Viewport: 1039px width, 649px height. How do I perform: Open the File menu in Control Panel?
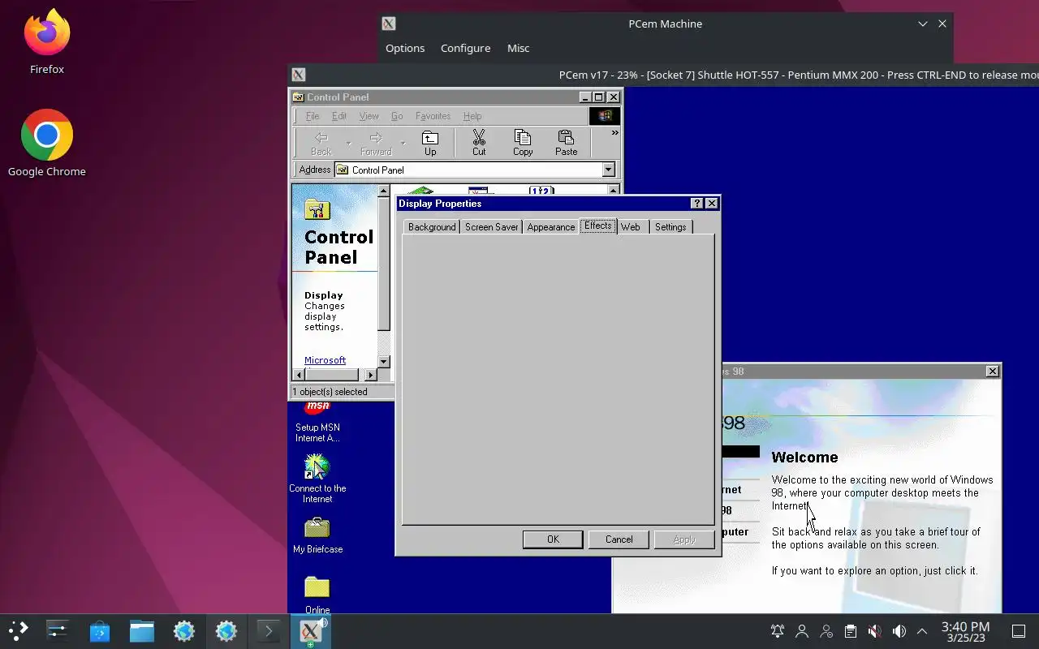(x=312, y=116)
